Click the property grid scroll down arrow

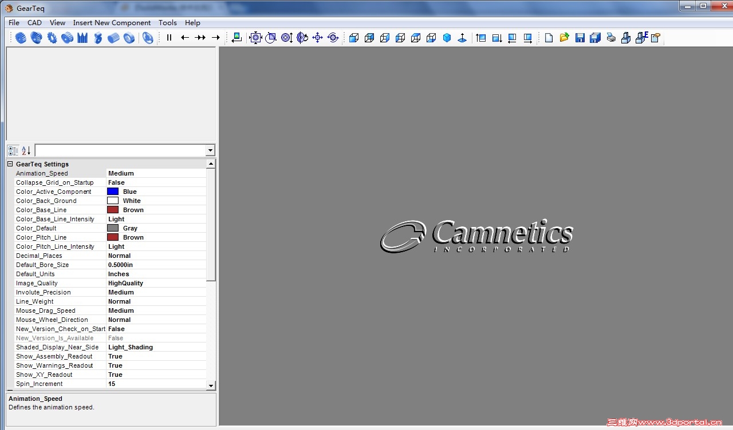pos(211,385)
